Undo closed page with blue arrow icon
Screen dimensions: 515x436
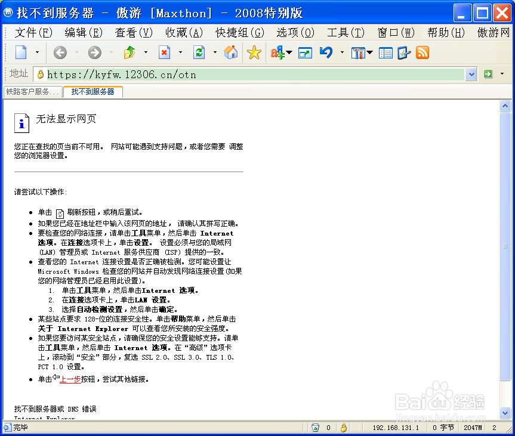pos(326,52)
